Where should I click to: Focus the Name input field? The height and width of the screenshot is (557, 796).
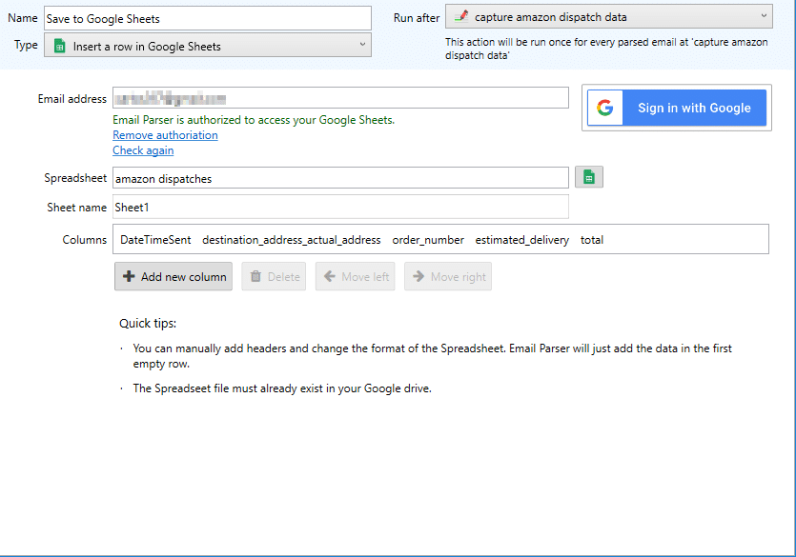208,19
